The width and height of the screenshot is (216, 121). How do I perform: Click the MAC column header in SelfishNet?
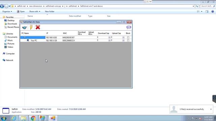coord(65,33)
